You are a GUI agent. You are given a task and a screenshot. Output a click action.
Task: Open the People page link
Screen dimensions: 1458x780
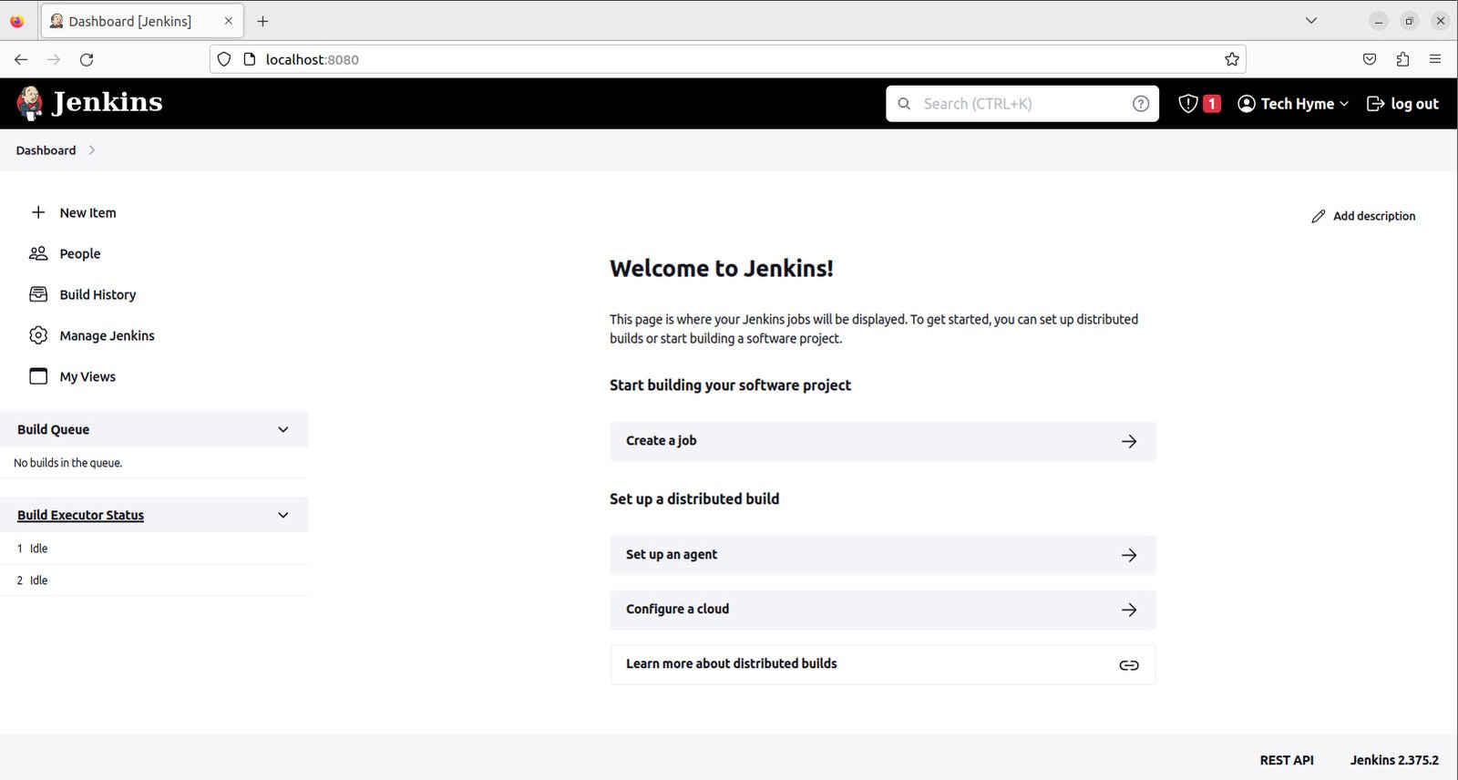pos(80,253)
